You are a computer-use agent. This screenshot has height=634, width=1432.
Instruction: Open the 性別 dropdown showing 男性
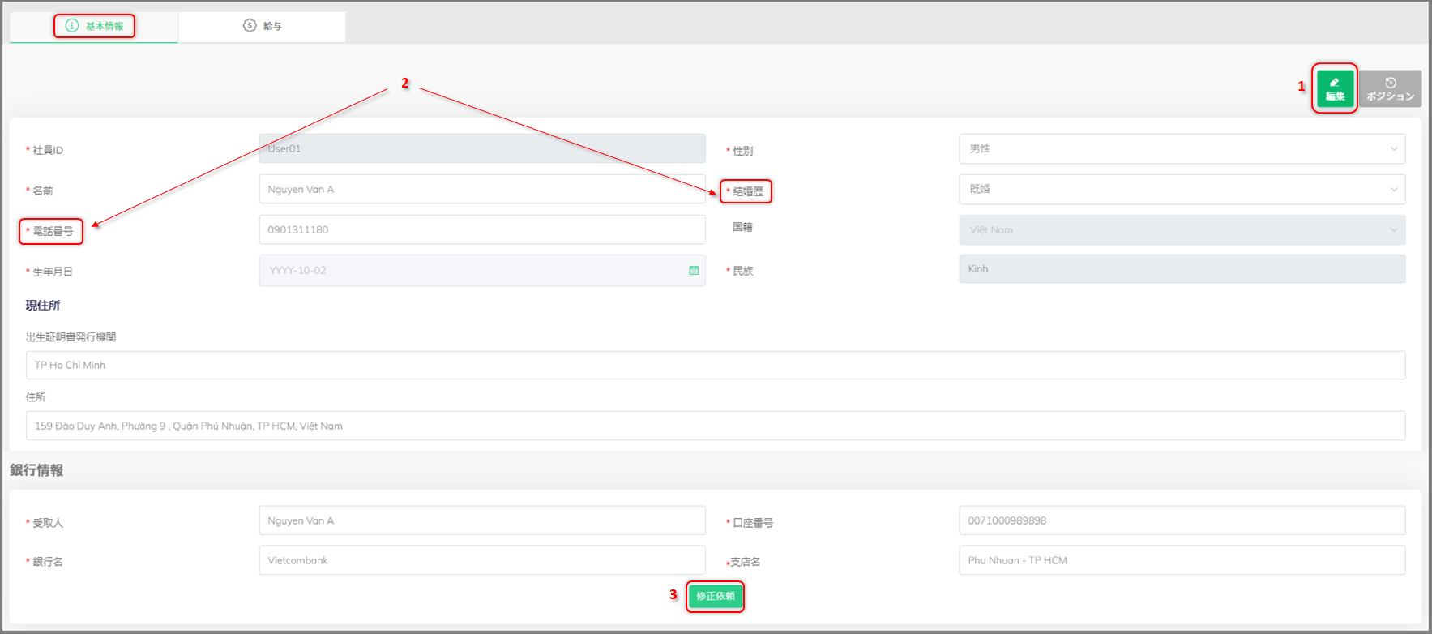tap(1182, 148)
